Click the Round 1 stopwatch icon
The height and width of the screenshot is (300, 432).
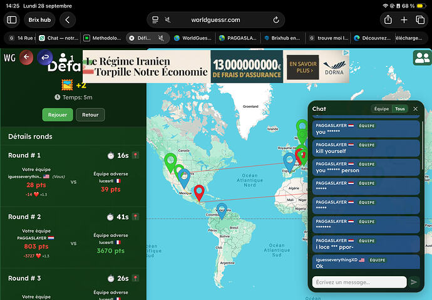tap(111, 155)
